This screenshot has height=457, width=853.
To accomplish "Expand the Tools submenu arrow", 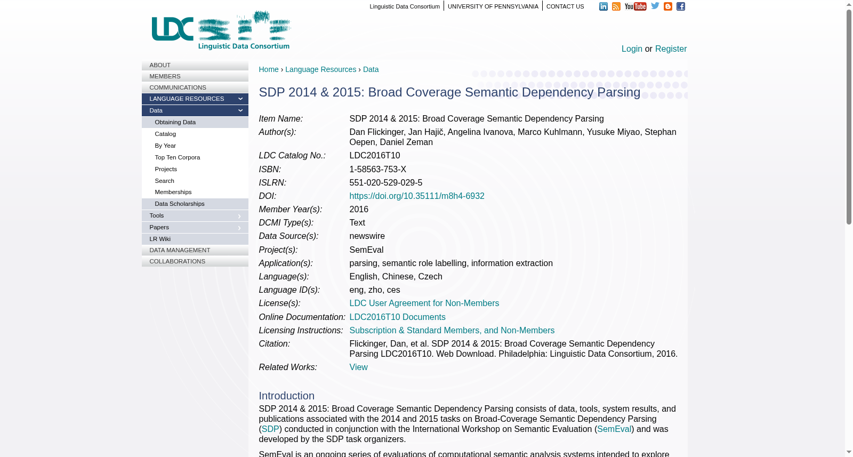I will (x=239, y=216).
